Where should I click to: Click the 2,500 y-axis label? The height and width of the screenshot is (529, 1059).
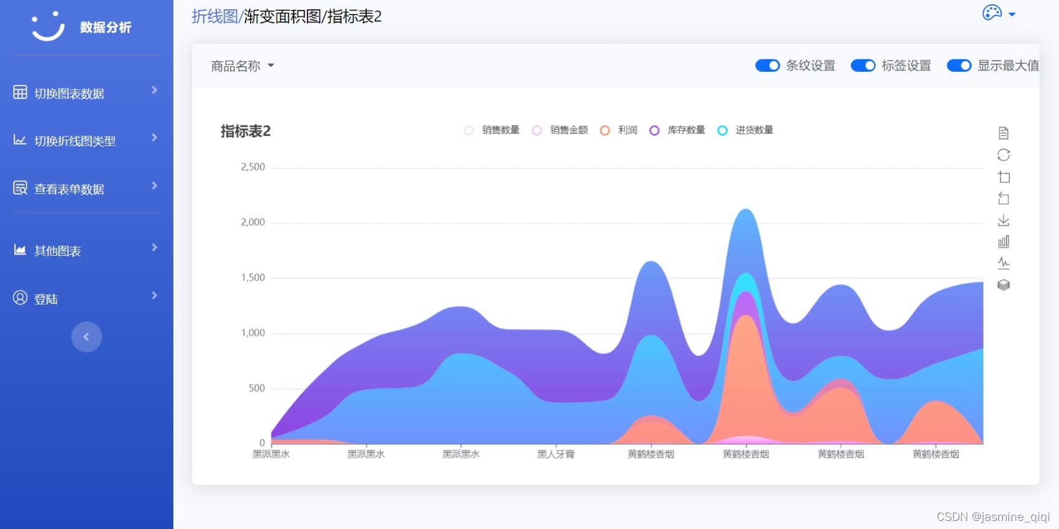pos(253,167)
